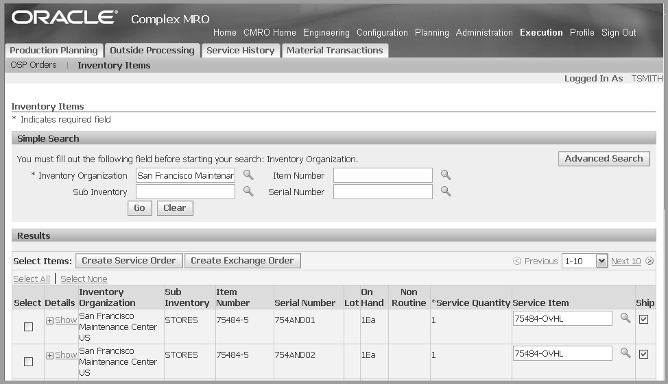Click Sign Out
Viewport: 668px width, 384px height.
(x=619, y=32)
